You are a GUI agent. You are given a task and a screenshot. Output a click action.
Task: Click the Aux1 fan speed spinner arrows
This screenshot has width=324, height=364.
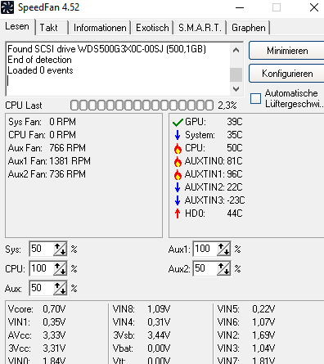pyautogui.click(x=224, y=249)
